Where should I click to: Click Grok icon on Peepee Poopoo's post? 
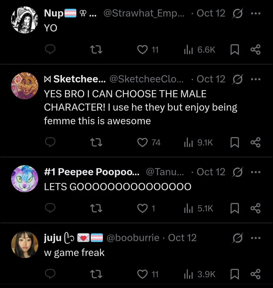click(238, 172)
